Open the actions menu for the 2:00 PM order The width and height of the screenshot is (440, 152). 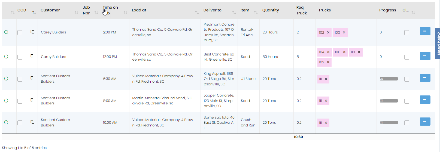coord(425,31)
